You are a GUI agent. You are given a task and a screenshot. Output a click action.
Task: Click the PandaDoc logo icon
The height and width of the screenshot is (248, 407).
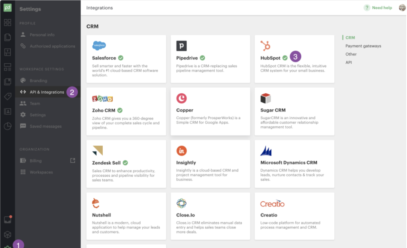click(x=7, y=7)
